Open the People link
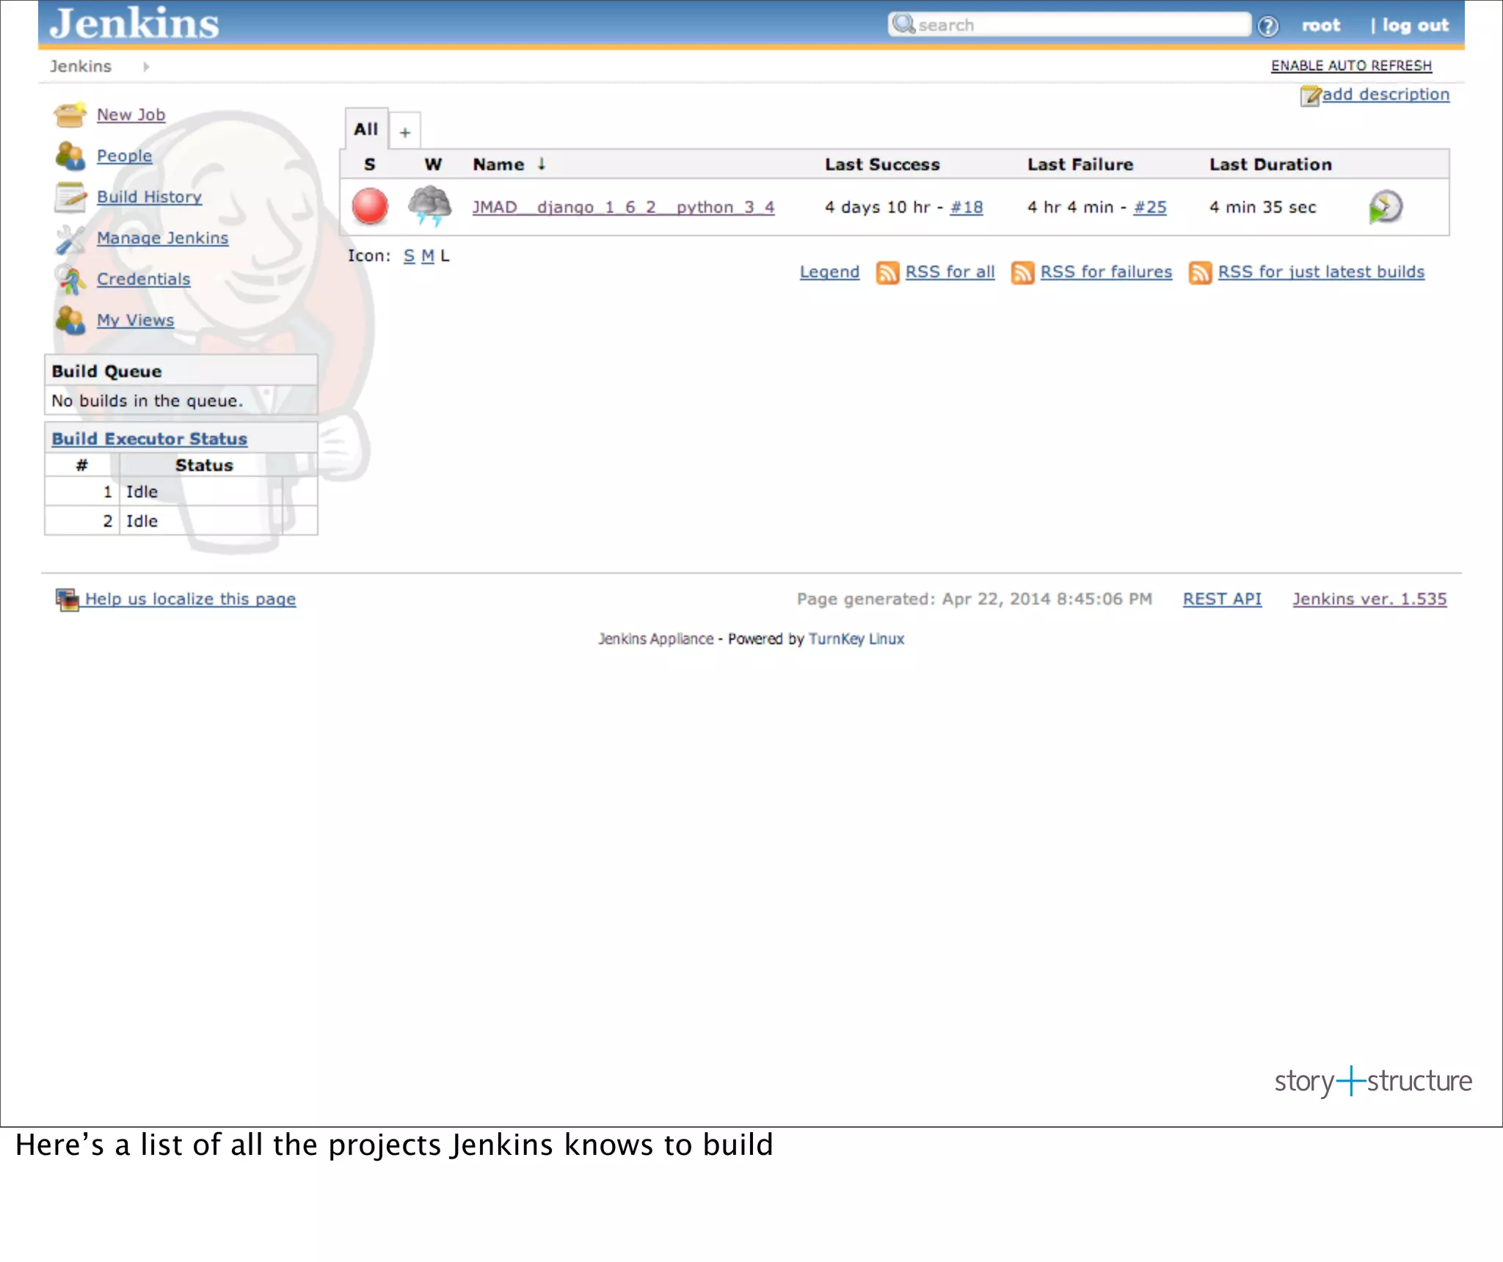This screenshot has height=1262, width=1503. click(124, 156)
